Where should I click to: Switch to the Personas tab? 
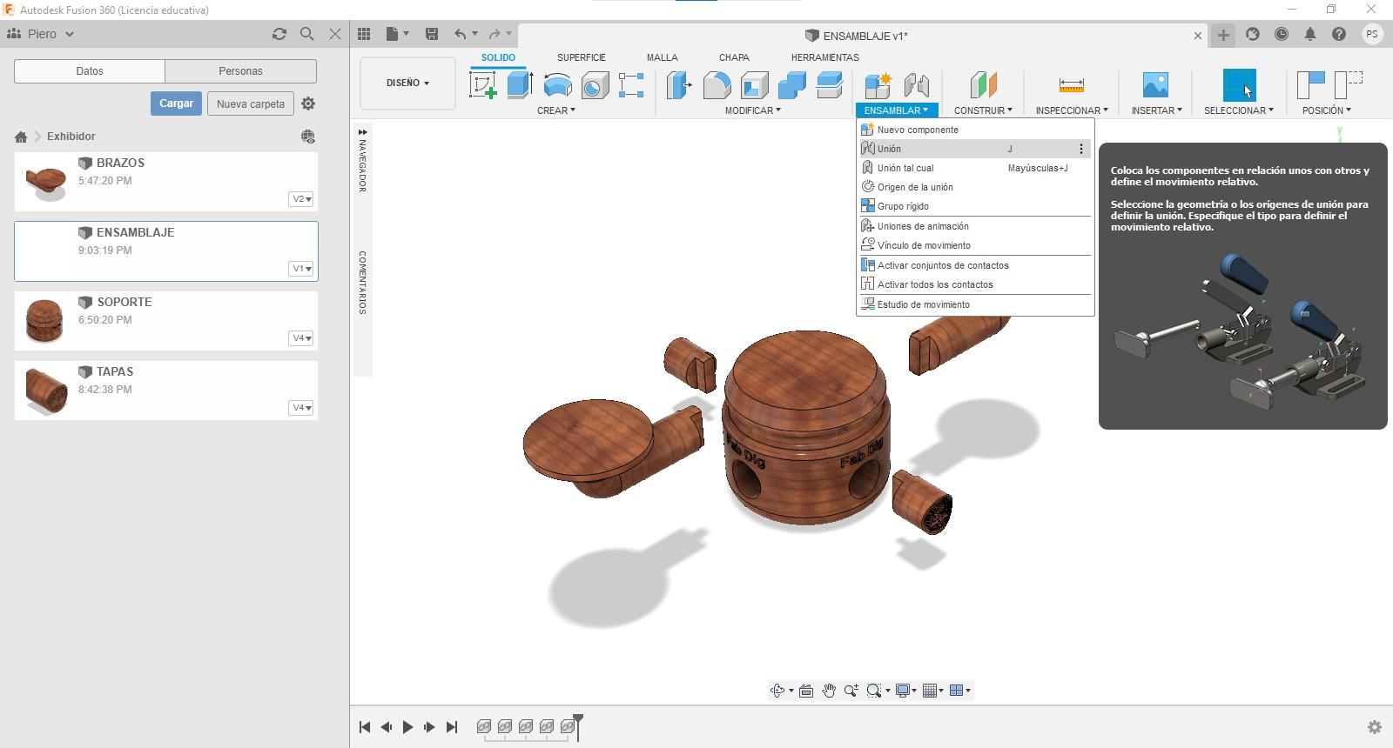(x=240, y=71)
